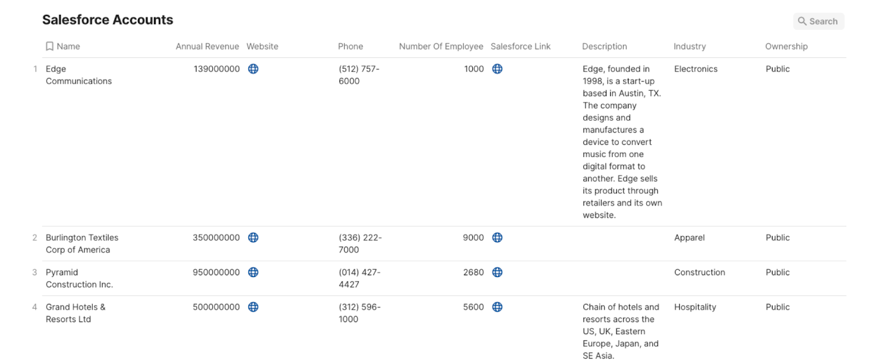
Task: Open the Search box
Action: (818, 21)
